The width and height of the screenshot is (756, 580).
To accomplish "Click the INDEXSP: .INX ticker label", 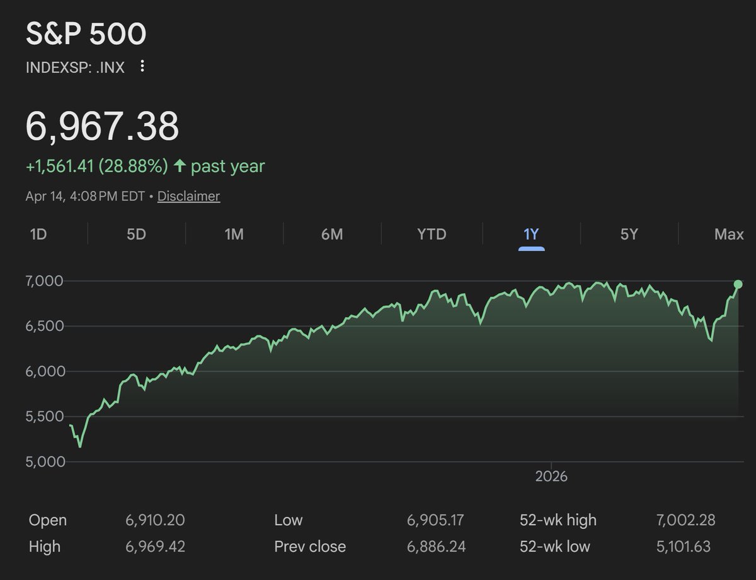I will (x=75, y=67).
